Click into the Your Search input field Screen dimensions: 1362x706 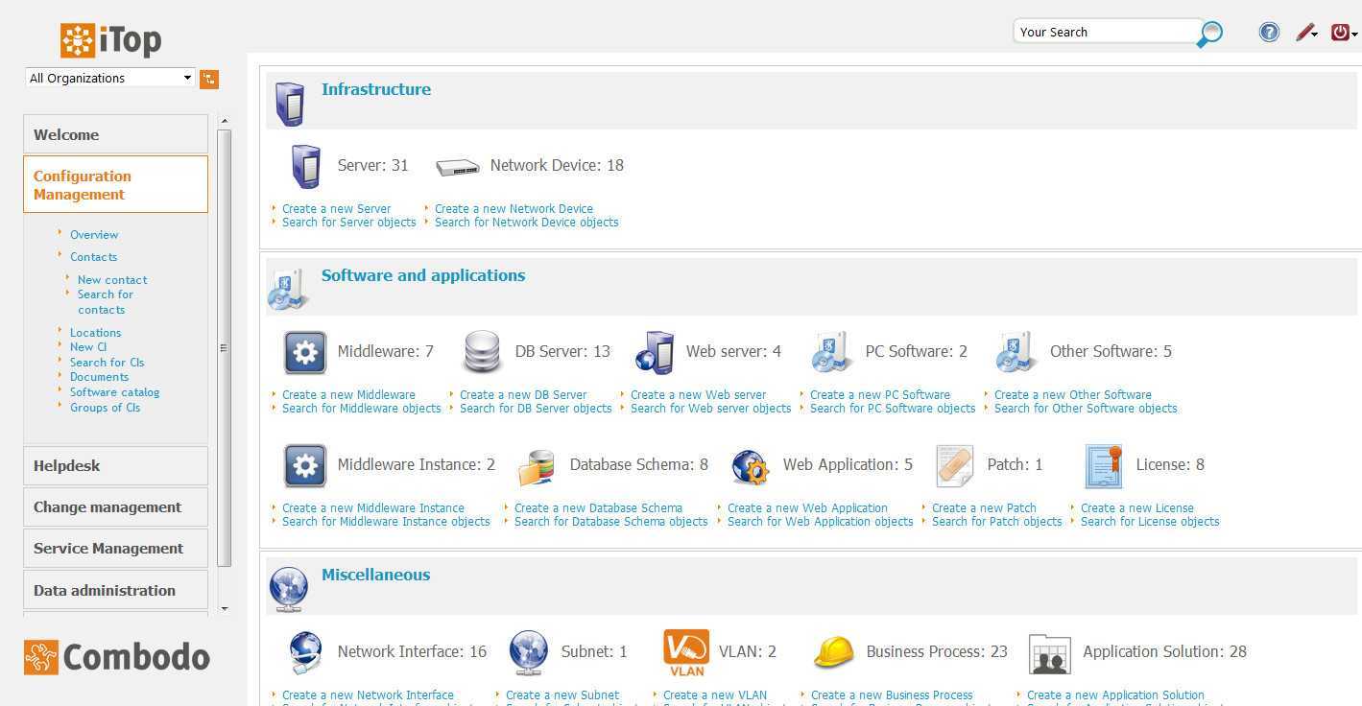[1104, 32]
